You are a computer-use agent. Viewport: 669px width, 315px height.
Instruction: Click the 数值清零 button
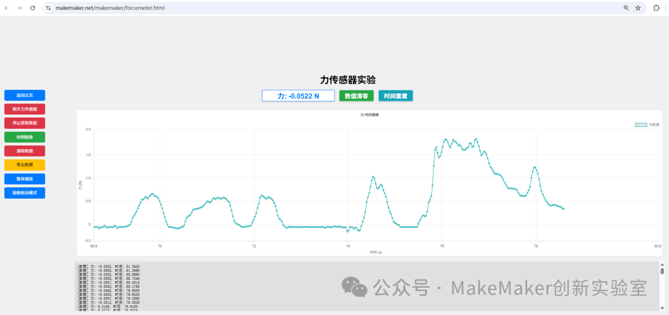[x=357, y=96]
